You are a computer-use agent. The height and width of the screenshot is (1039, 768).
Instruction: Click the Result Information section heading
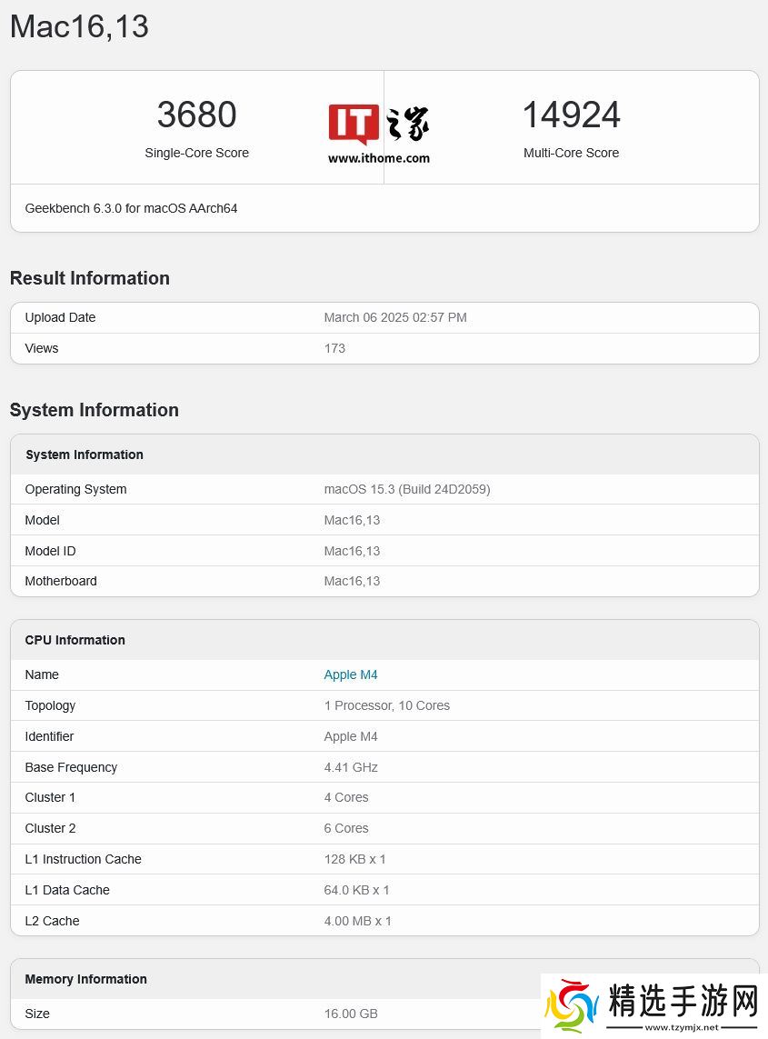89,278
